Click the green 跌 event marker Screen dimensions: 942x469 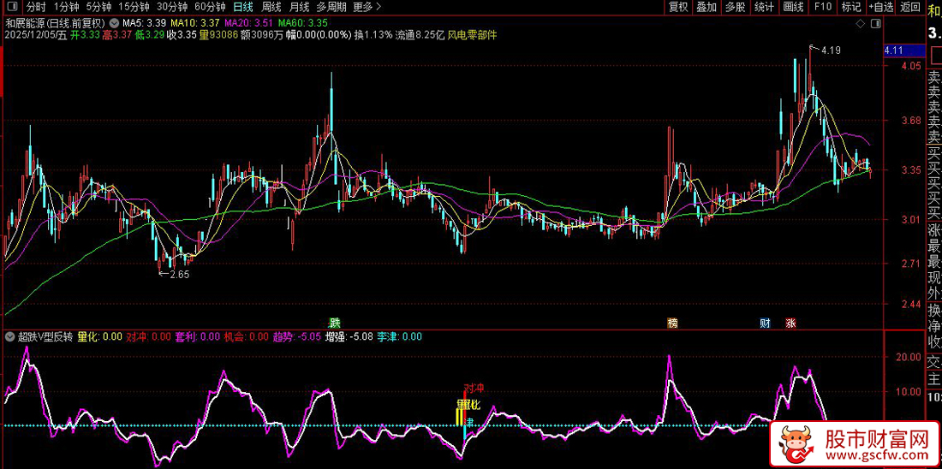coord(335,323)
